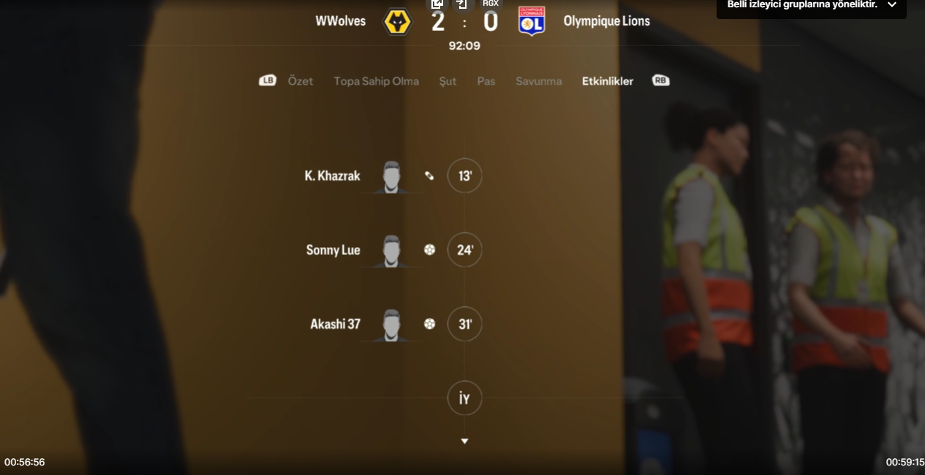The image size is (925, 475).
Task: Expand the 'Belli izleyici gruplarına yöneliktir' dropdown
Action: 891,5
